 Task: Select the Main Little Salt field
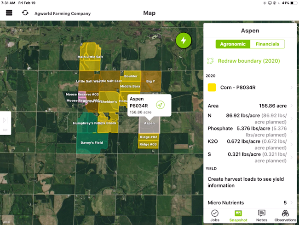tap(90, 58)
